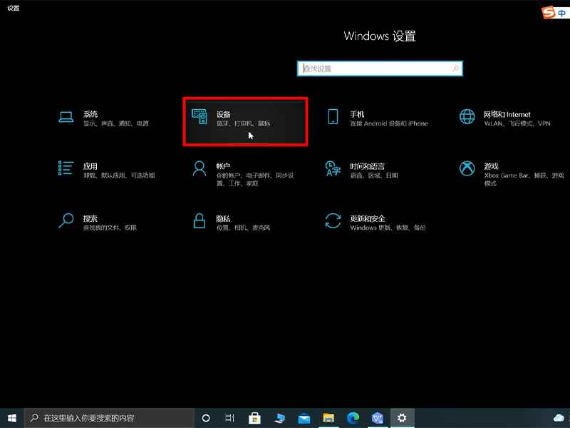570x428 pixels.
Task: Click the 时间和语言 (Time & Language) icon
Action: click(333, 169)
